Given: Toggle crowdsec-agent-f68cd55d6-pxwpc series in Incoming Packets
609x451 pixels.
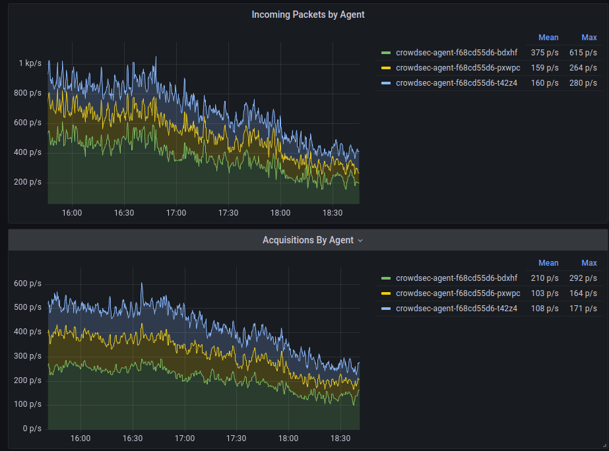Looking at the screenshot, I should click(x=458, y=68).
